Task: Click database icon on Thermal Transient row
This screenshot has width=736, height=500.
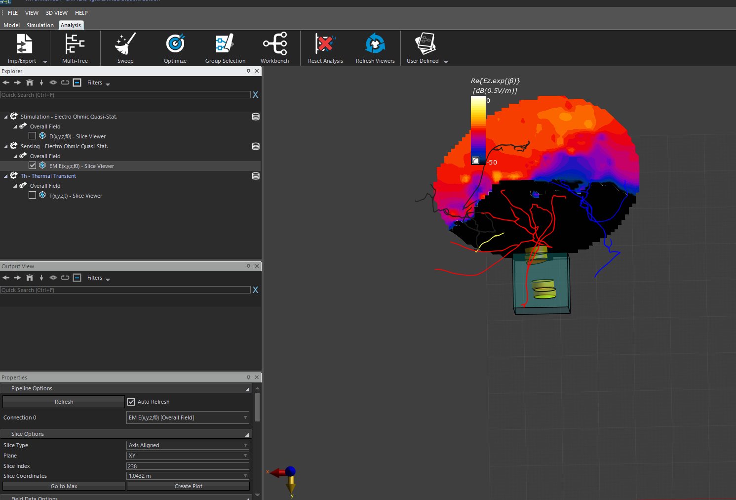Action: tap(256, 176)
